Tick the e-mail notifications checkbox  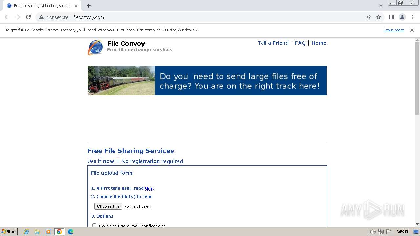(x=94, y=226)
